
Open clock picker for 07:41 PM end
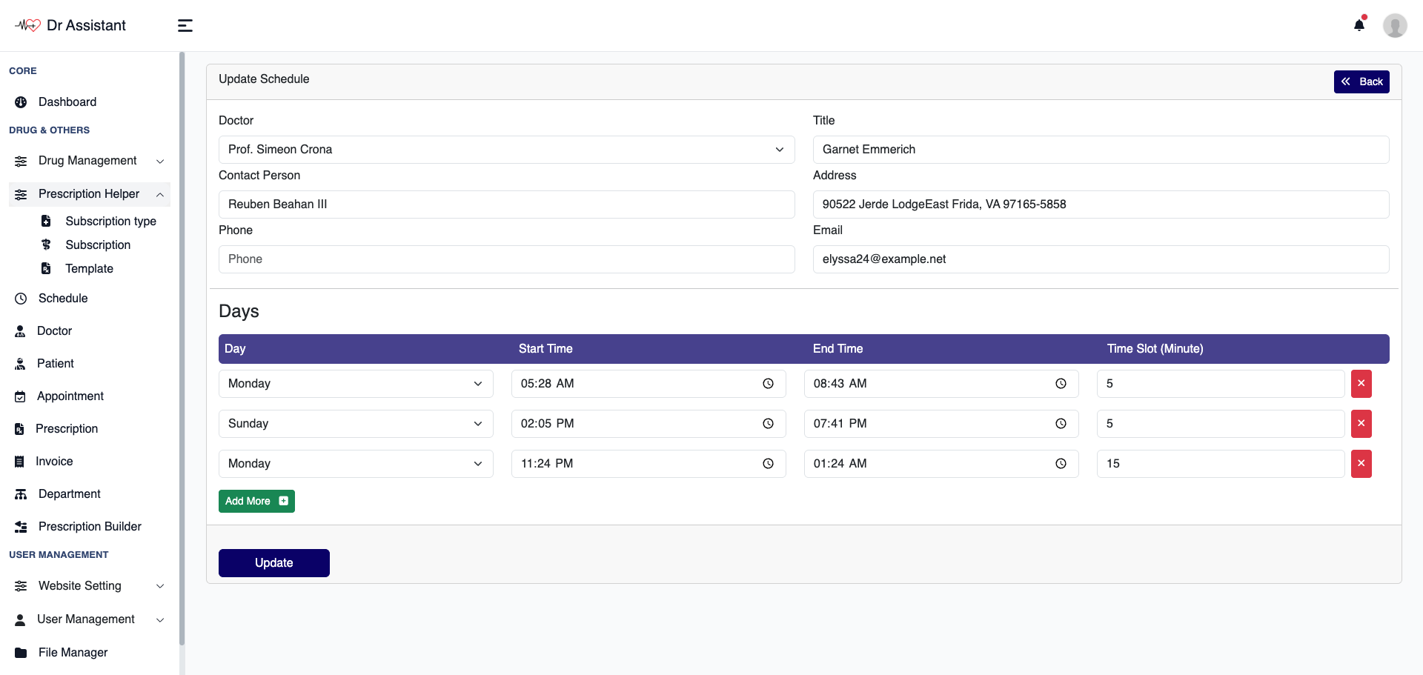[x=1061, y=424]
